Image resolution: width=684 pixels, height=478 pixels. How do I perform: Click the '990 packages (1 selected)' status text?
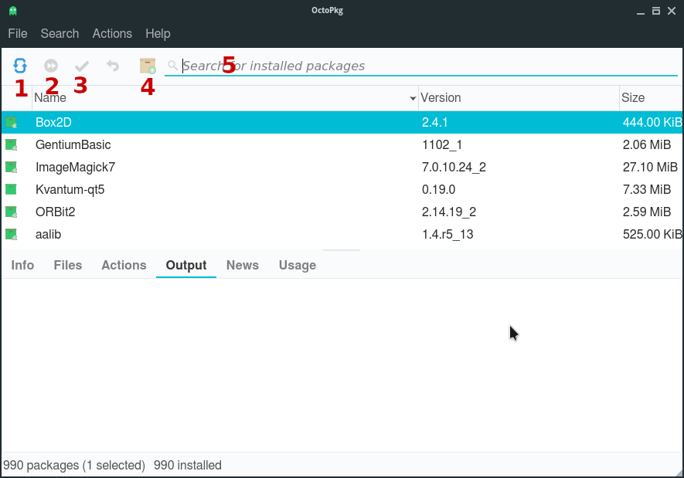pos(74,466)
